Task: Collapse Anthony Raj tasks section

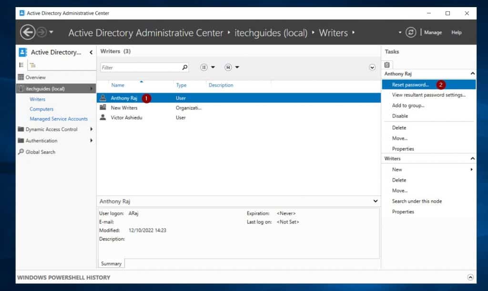Action: tap(472, 74)
